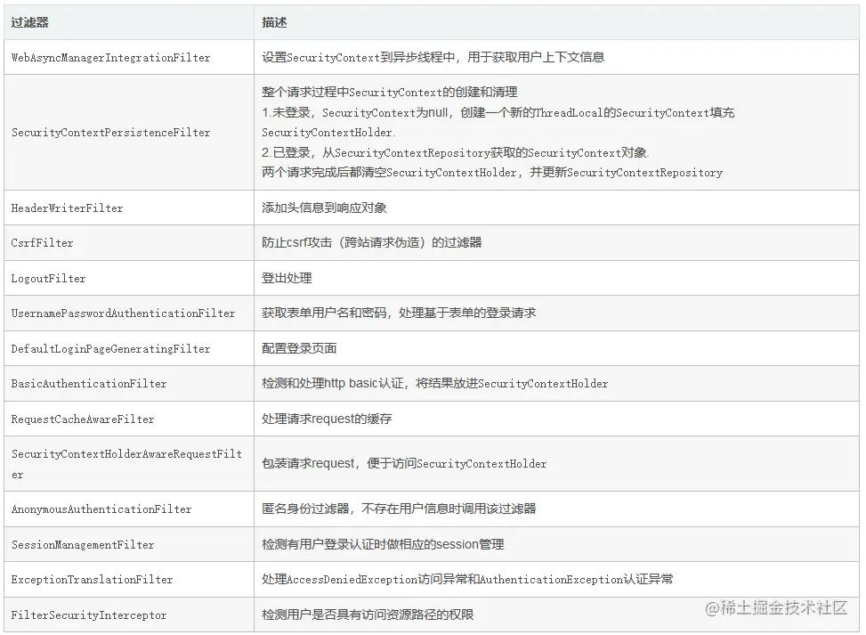This screenshot has height=635, width=866.
Task: Select the AnonymousAuthenticationFilter cell
Action: pyautogui.click(x=100, y=509)
